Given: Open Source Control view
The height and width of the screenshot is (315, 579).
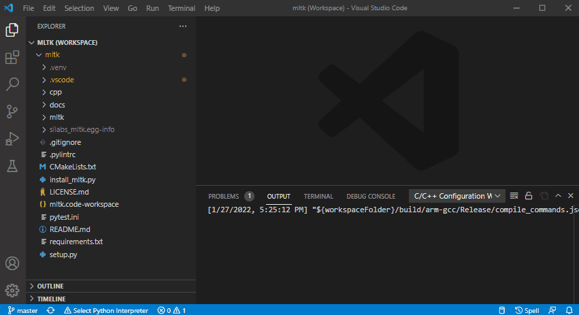Looking at the screenshot, I should (12, 112).
